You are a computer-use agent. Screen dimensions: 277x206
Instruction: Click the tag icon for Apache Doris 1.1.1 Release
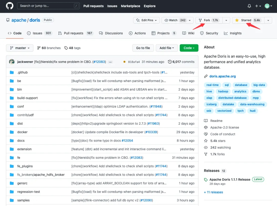pyautogui.click(x=206, y=180)
